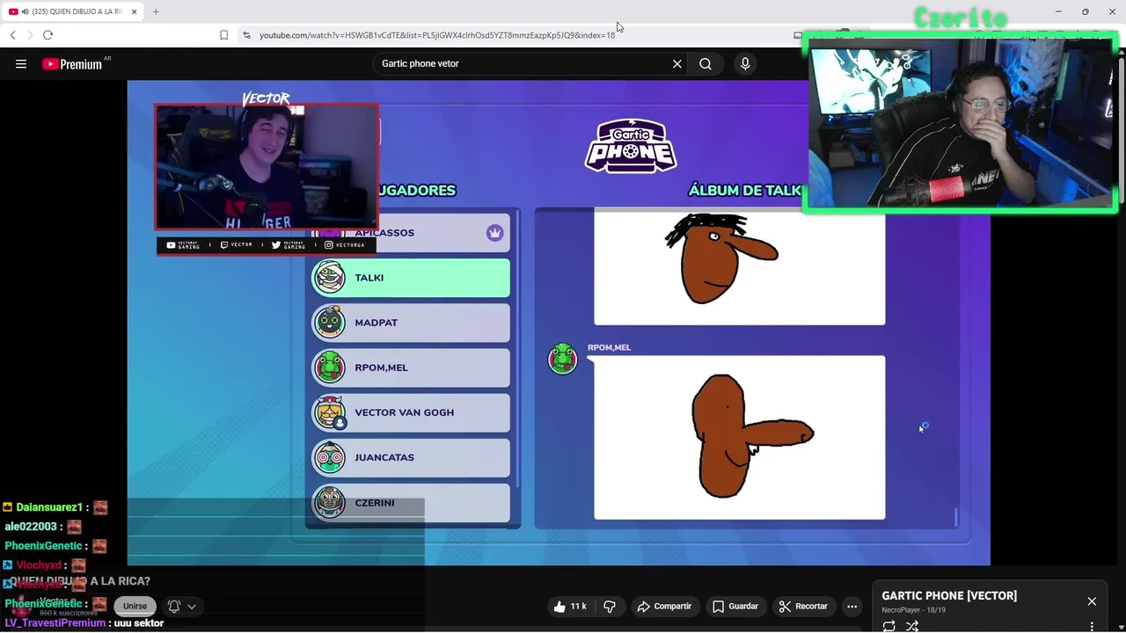Toggle playlist shuffle
This screenshot has height=633, width=1126.
click(912, 626)
